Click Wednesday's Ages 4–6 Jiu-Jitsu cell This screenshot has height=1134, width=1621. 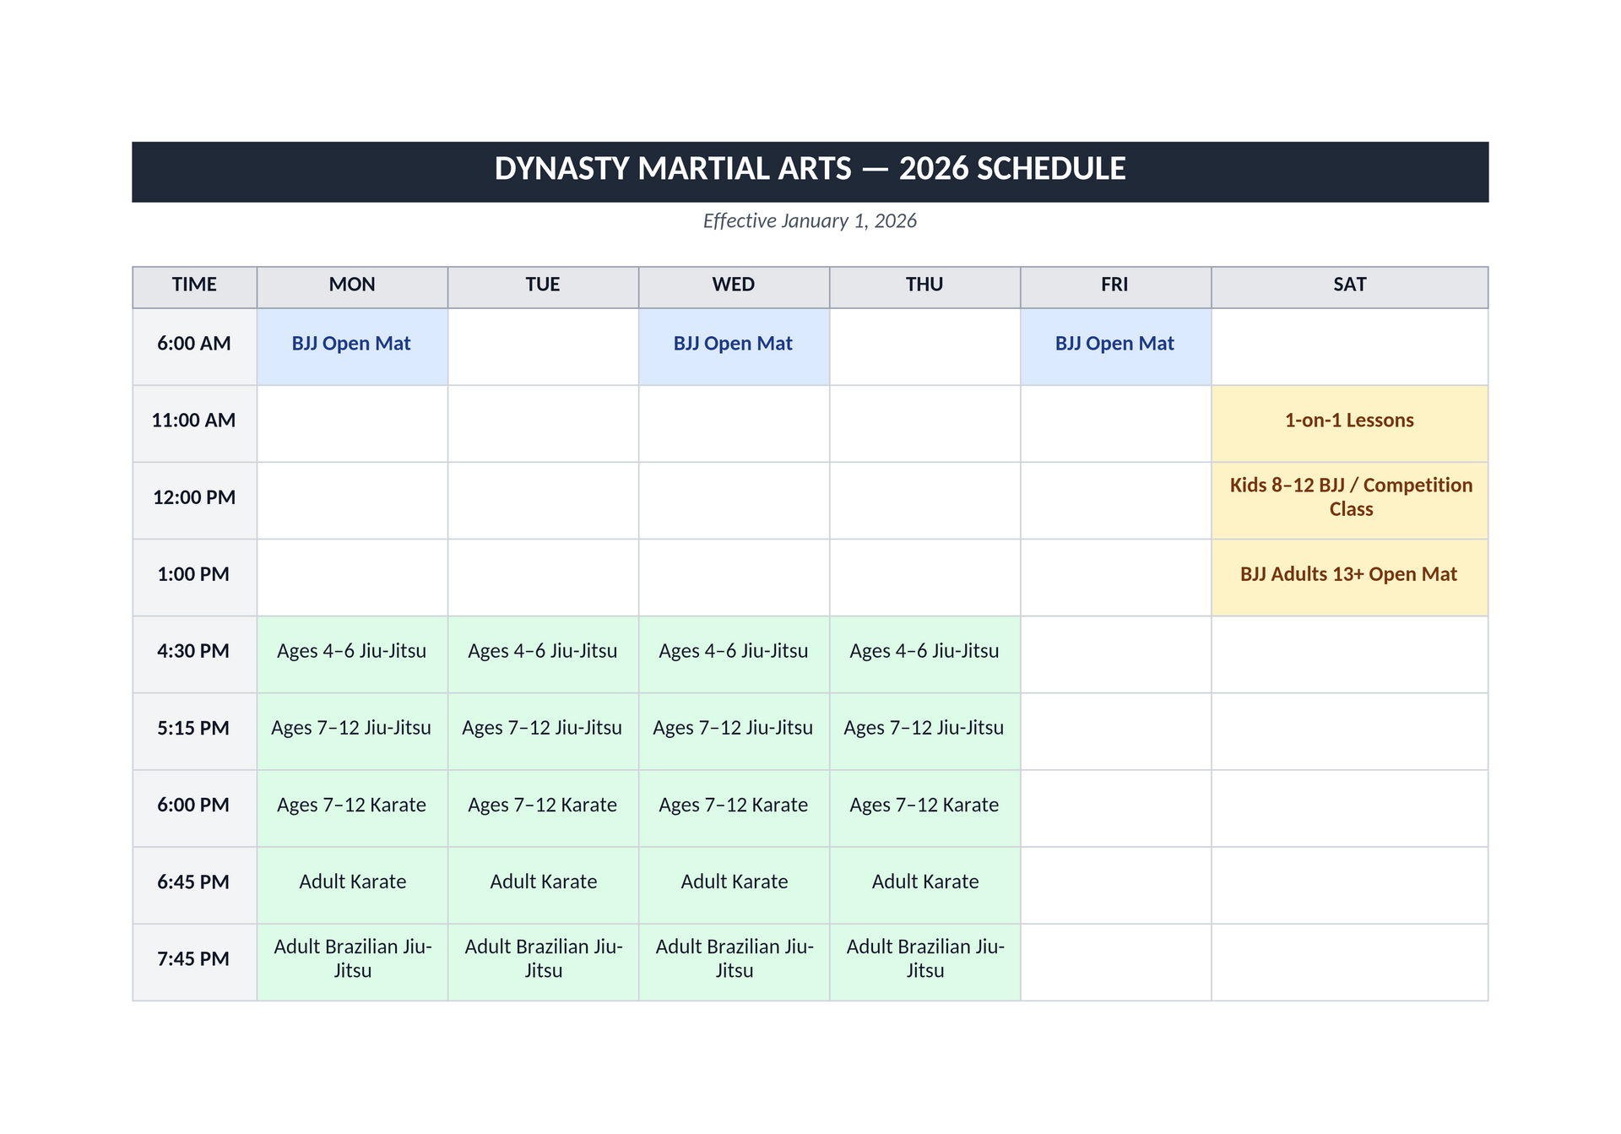tap(734, 654)
